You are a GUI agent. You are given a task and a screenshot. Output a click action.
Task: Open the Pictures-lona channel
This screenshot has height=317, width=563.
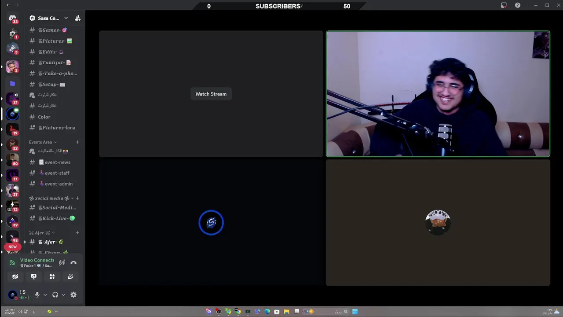52,128
